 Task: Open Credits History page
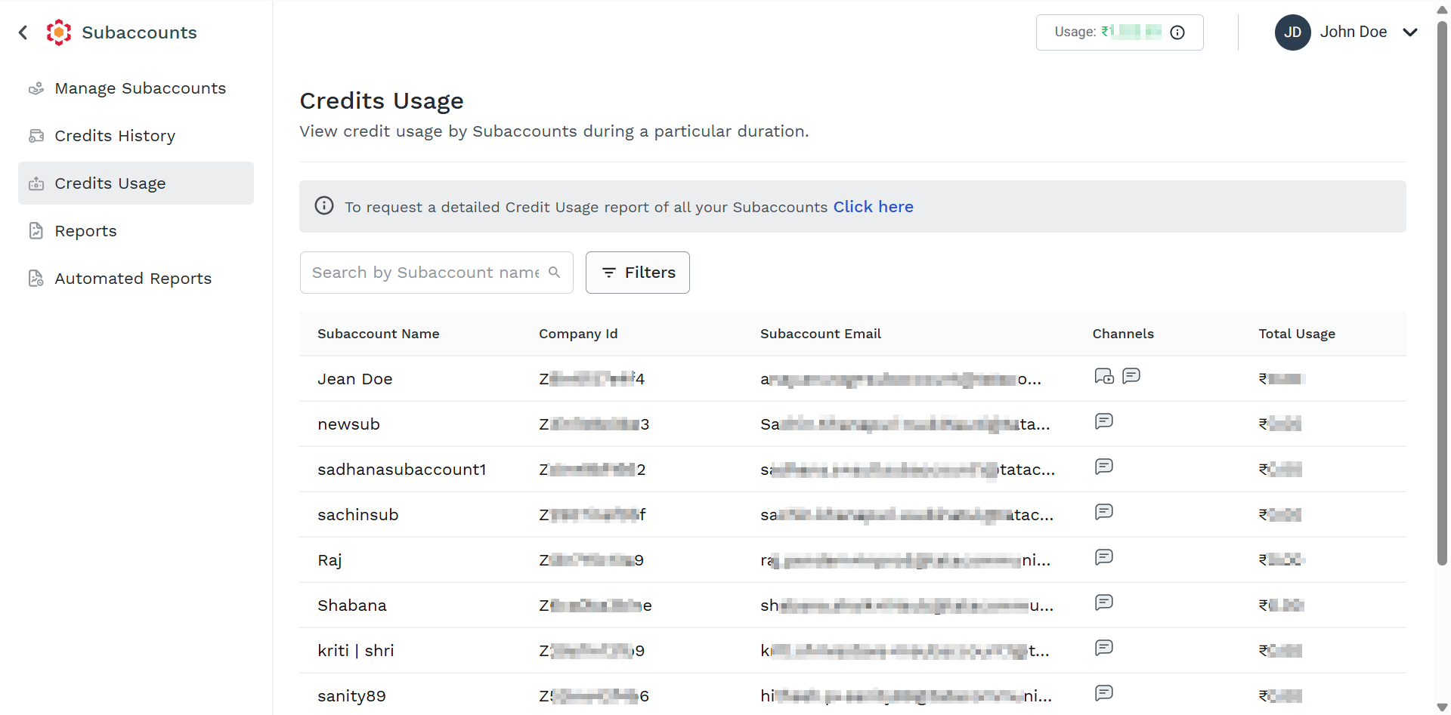point(136,136)
